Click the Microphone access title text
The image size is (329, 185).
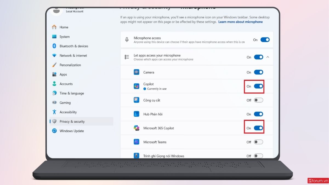click(147, 38)
